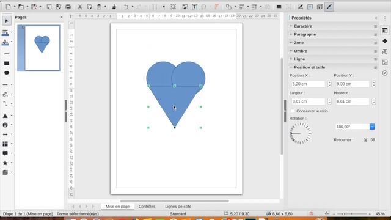Viewport: 391px width, 220px height.
Task: Edit the Position X field
Action: click(308, 84)
